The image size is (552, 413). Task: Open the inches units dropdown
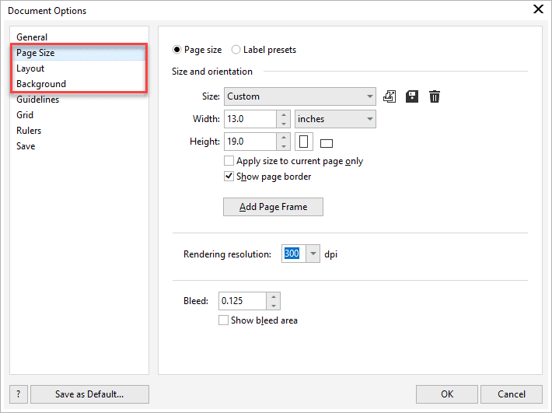[335, 119]
